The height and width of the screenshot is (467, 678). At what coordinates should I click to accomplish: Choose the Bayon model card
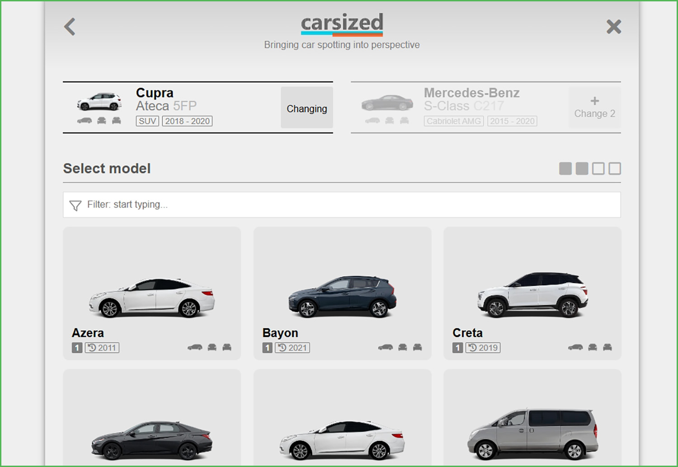[x=342, y=293]
